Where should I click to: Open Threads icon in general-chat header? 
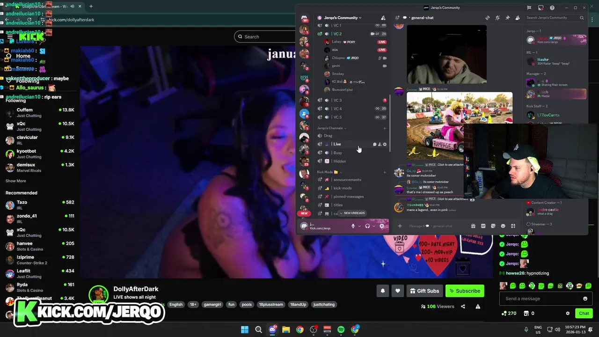point(487,18)
